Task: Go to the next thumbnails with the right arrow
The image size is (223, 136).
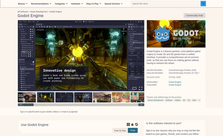Action: pyautogui.click(x=141, y=105)
